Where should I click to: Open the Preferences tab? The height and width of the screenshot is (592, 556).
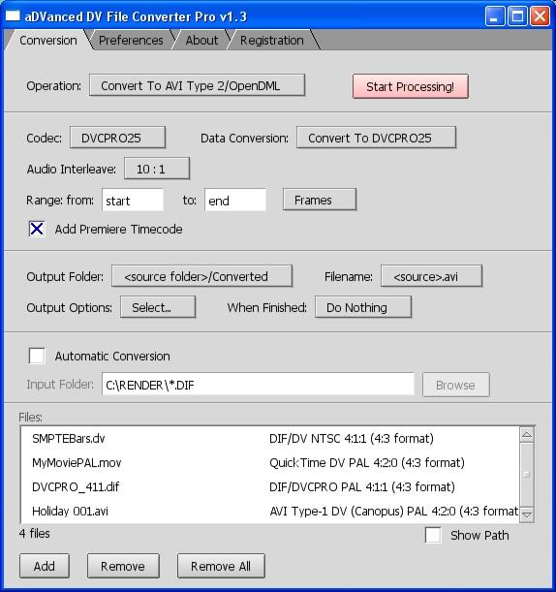point(131,40)
